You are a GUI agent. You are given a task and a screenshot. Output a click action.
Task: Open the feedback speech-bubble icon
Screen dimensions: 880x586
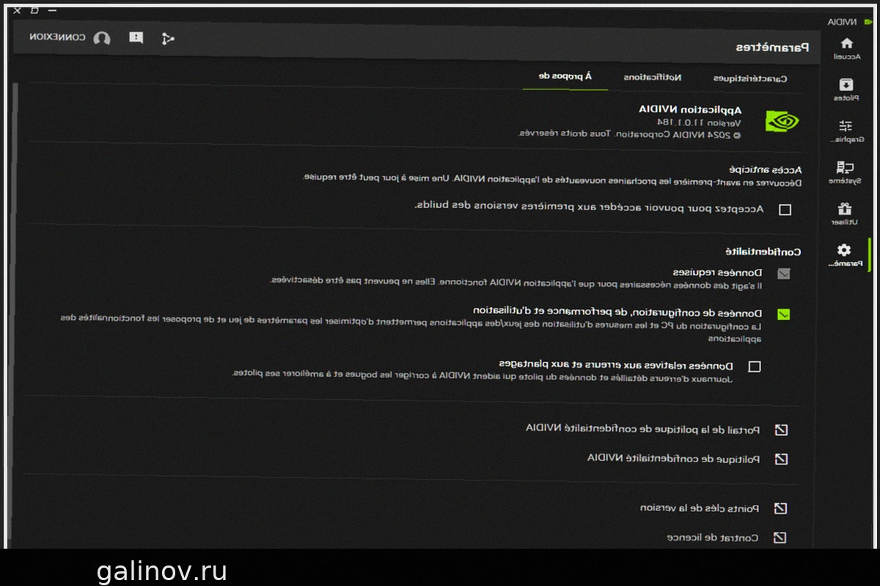pyautogui.click(x=136, y=38)
